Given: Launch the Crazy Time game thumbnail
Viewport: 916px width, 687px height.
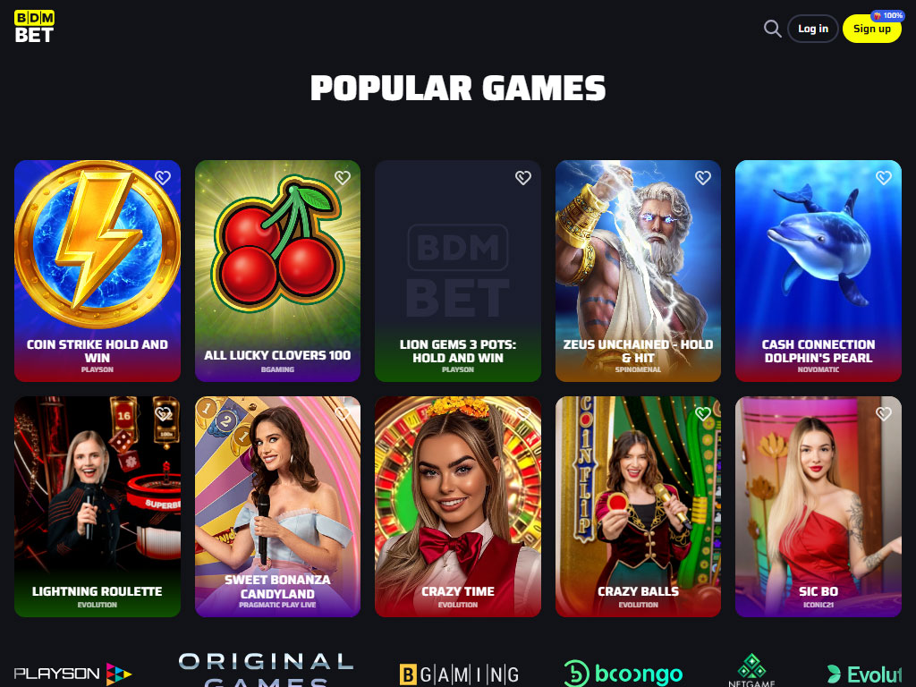Looking at the screenshot, I should point(458,506).
